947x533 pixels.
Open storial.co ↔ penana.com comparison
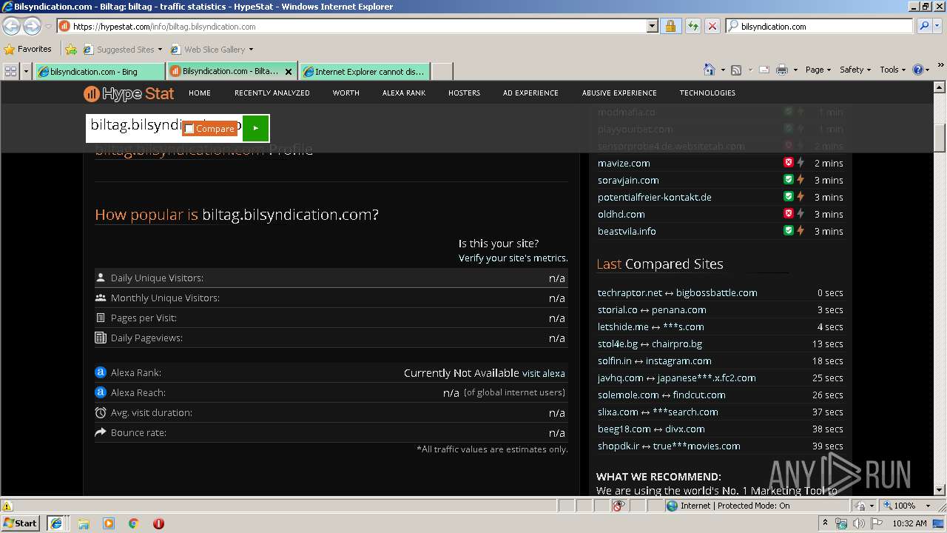652,309
